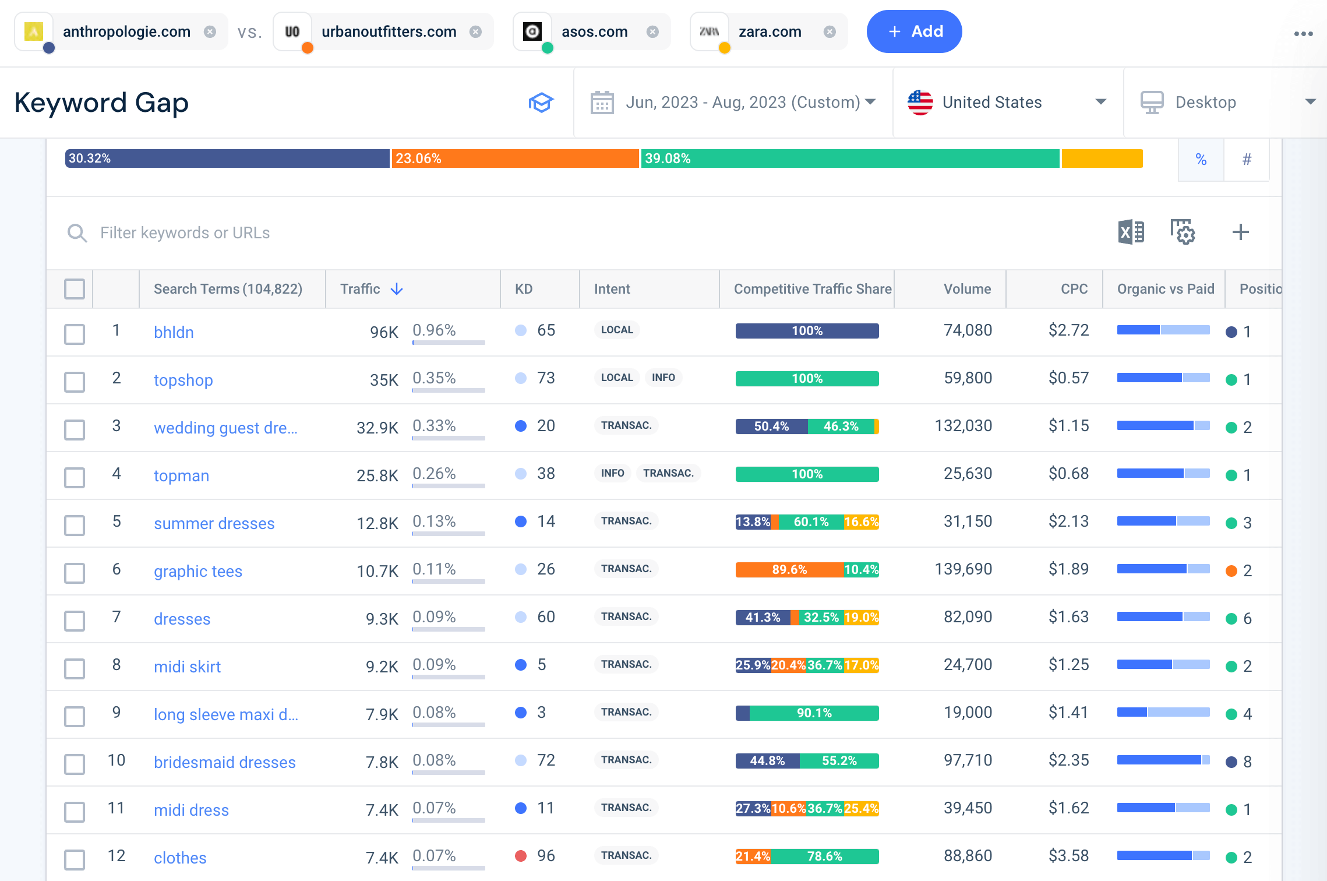Click Organic vs Paid bar for bhldn
The width and height of the screenshot is (1327, 881).
[x=1163, y=330]
